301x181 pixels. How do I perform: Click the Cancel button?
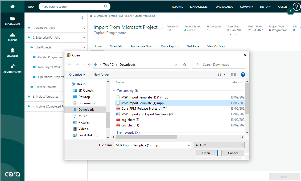point(233,153)
